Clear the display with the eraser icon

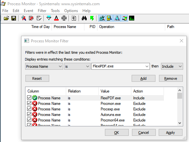point(39,18)
